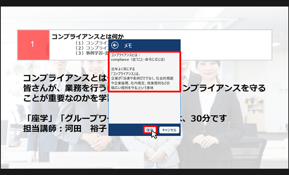
Task: Discard the memo via the キャンセル button
Action: (x=169, y=130)
